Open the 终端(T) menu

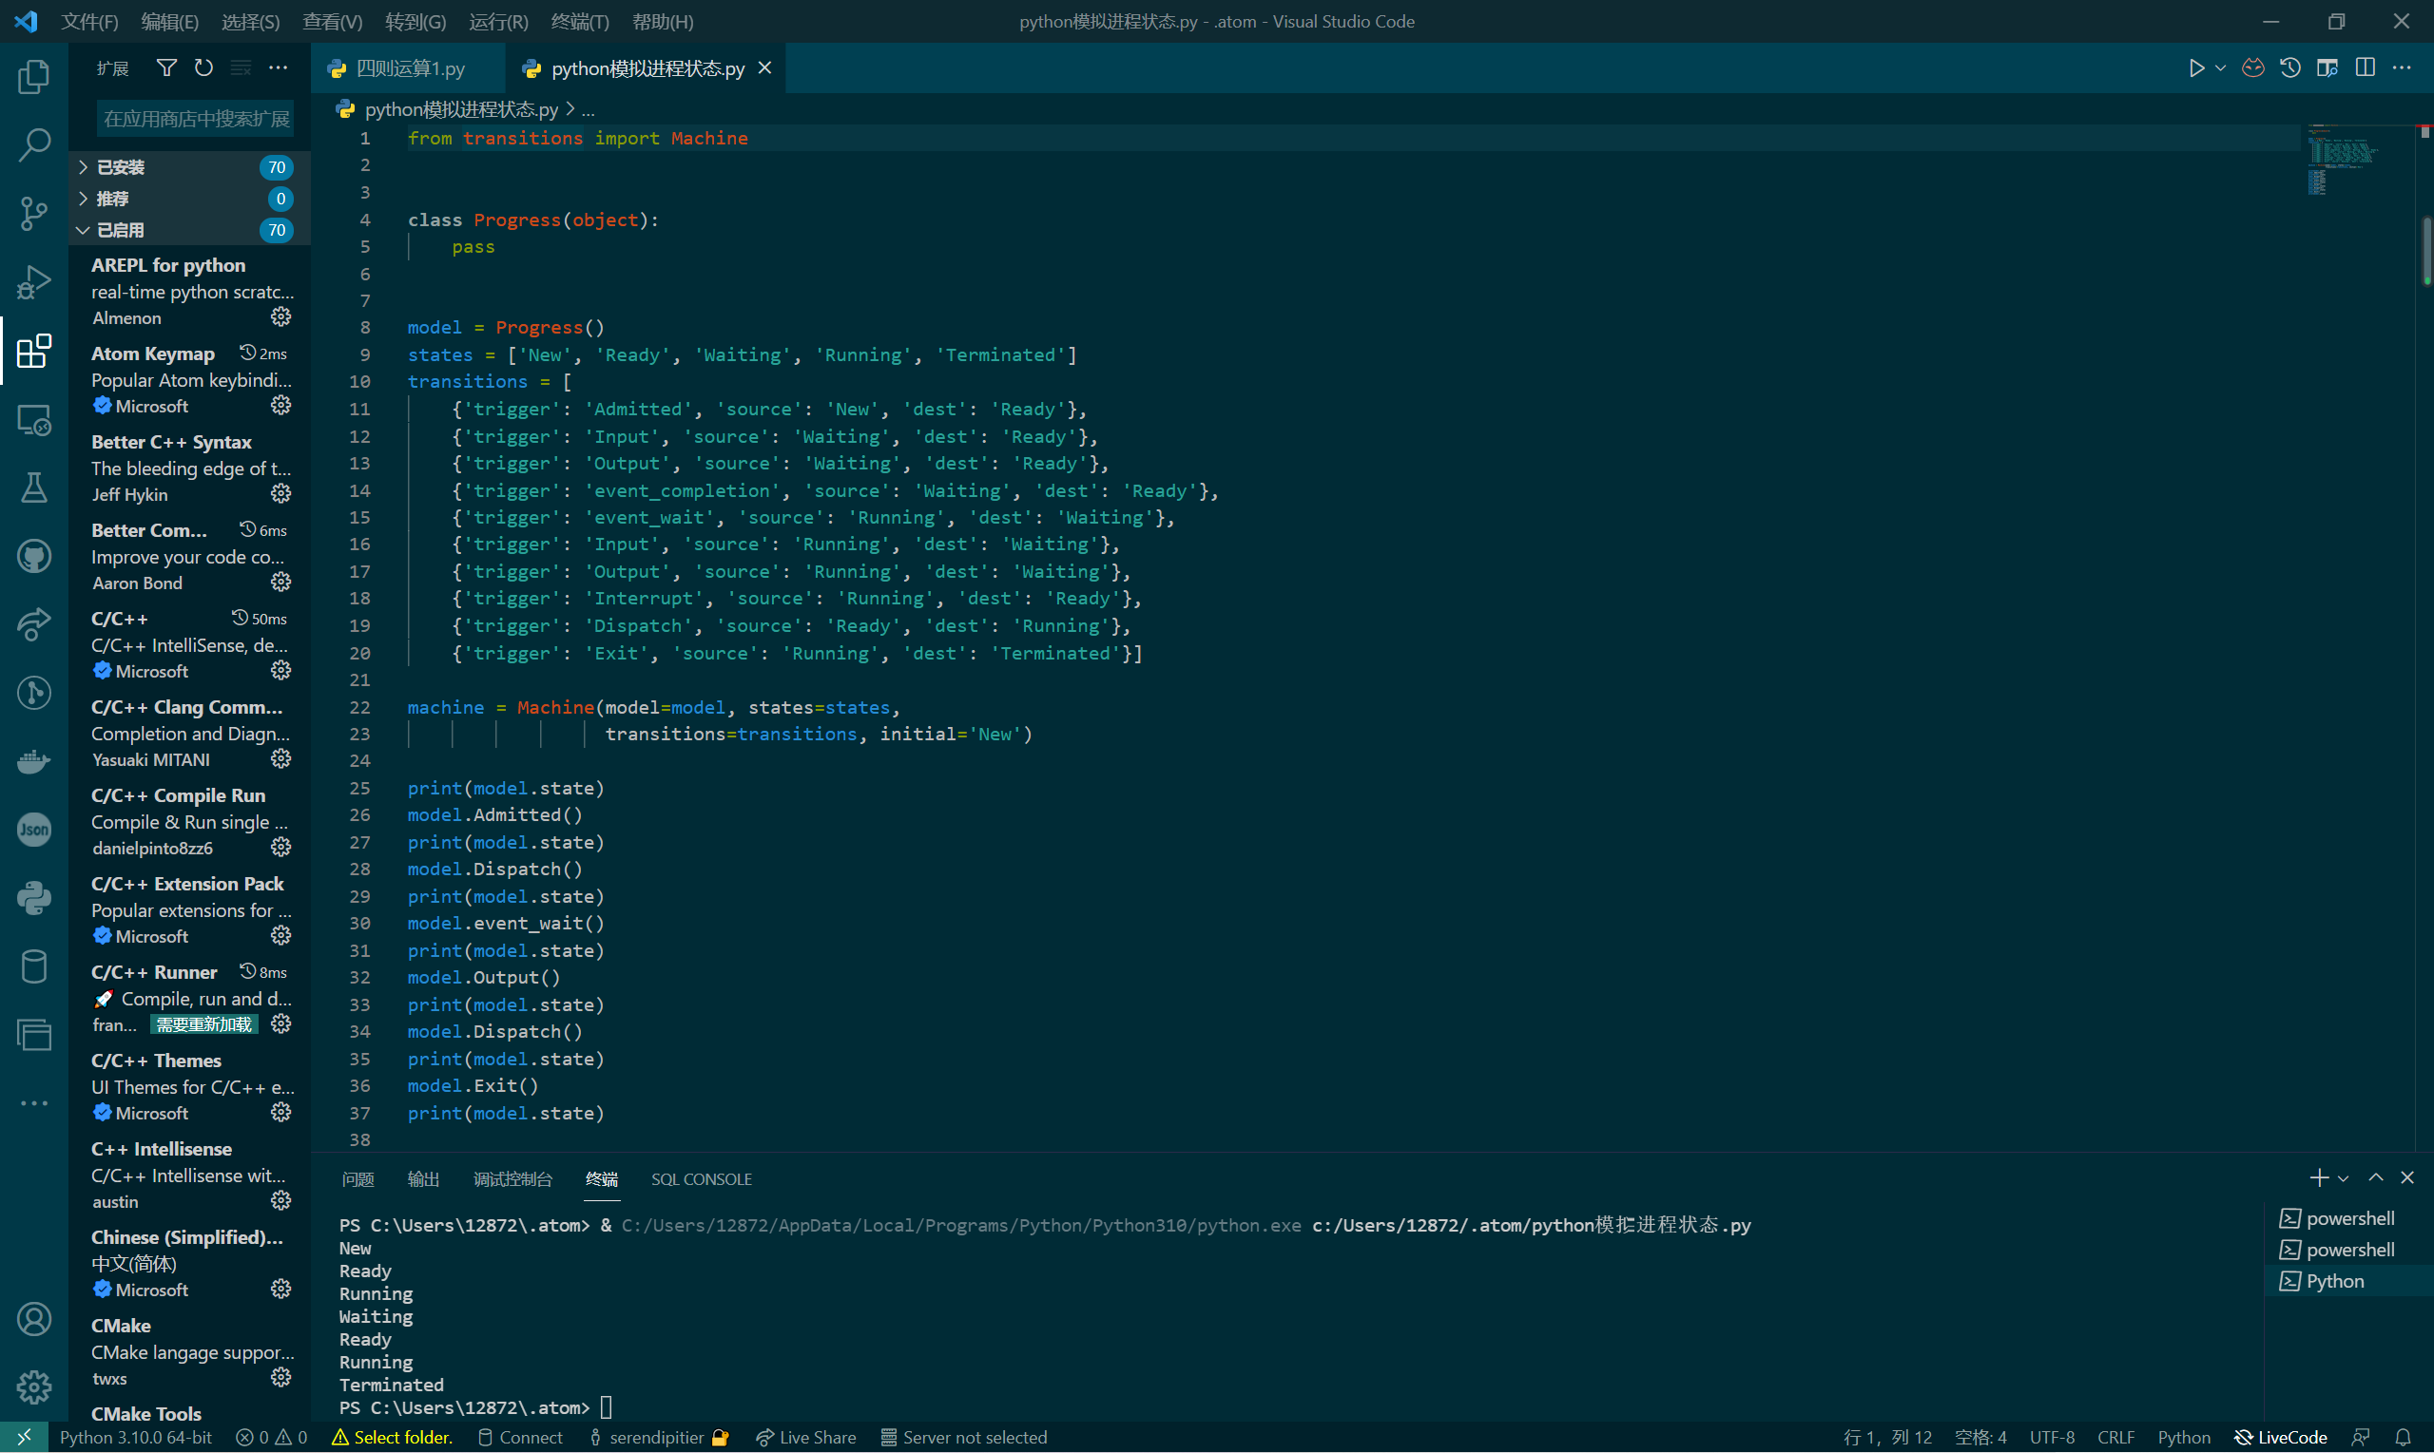(x=580, y=22)
